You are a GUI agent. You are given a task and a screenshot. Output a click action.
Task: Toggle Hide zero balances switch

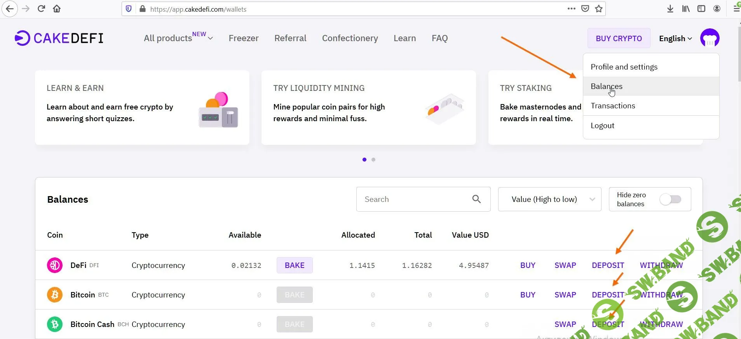point(670,199)
